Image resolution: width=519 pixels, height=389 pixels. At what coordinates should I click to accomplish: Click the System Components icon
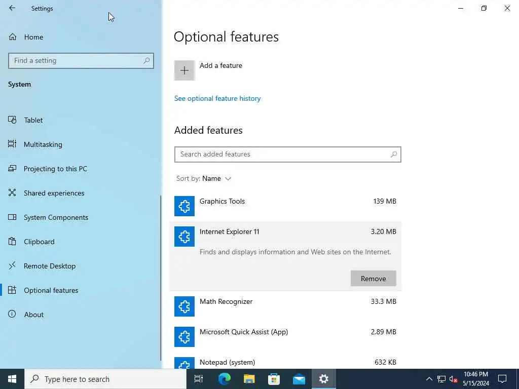coord(12,217)
